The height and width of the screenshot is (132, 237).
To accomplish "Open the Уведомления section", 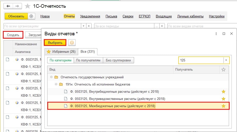I will tap(90, 16).
